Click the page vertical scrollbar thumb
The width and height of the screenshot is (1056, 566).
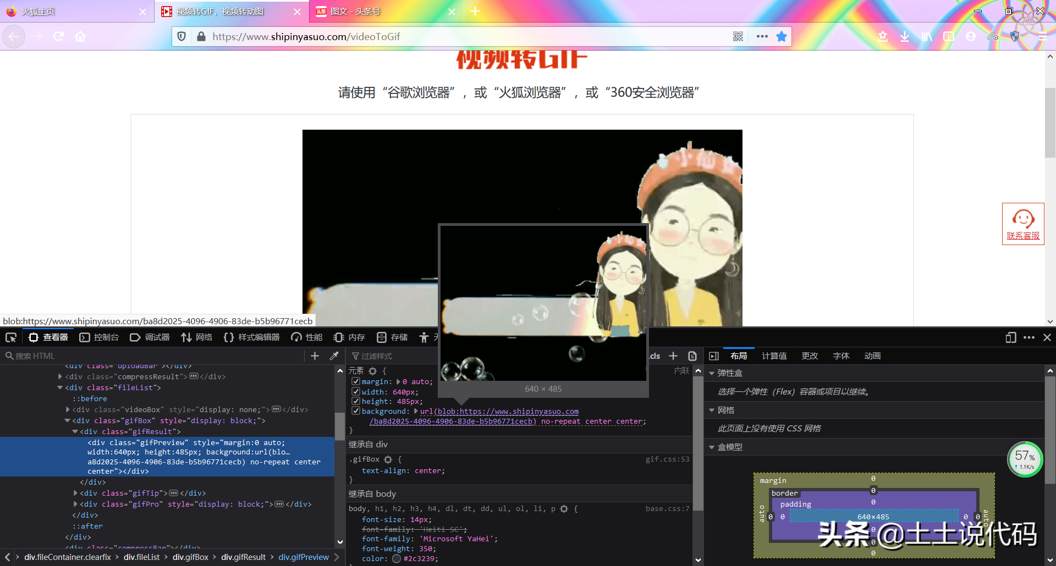[1050, 123]
